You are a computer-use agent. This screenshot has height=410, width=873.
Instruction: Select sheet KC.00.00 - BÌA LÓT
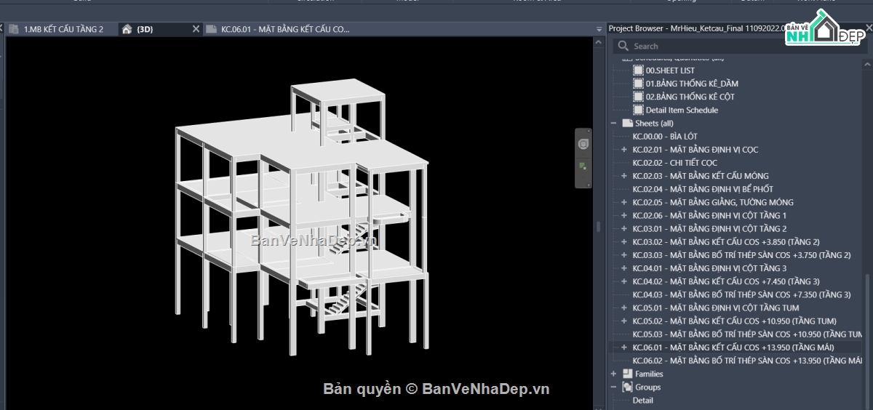[664, 137]
